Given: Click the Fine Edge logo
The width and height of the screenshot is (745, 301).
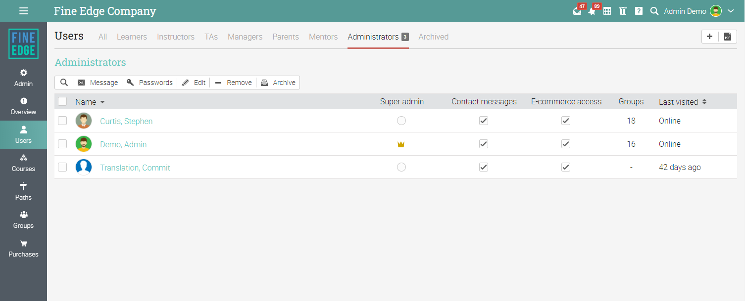Looking at the screenshot, I should click(23, 43).
